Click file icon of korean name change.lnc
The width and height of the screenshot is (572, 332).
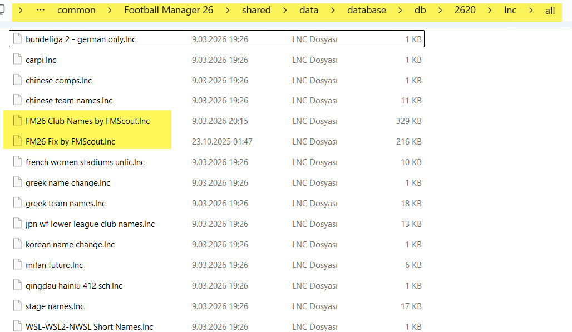[17, 245]
